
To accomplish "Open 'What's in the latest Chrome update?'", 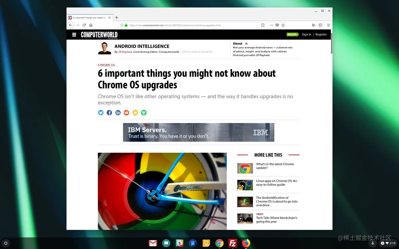I will pos(275,166).
